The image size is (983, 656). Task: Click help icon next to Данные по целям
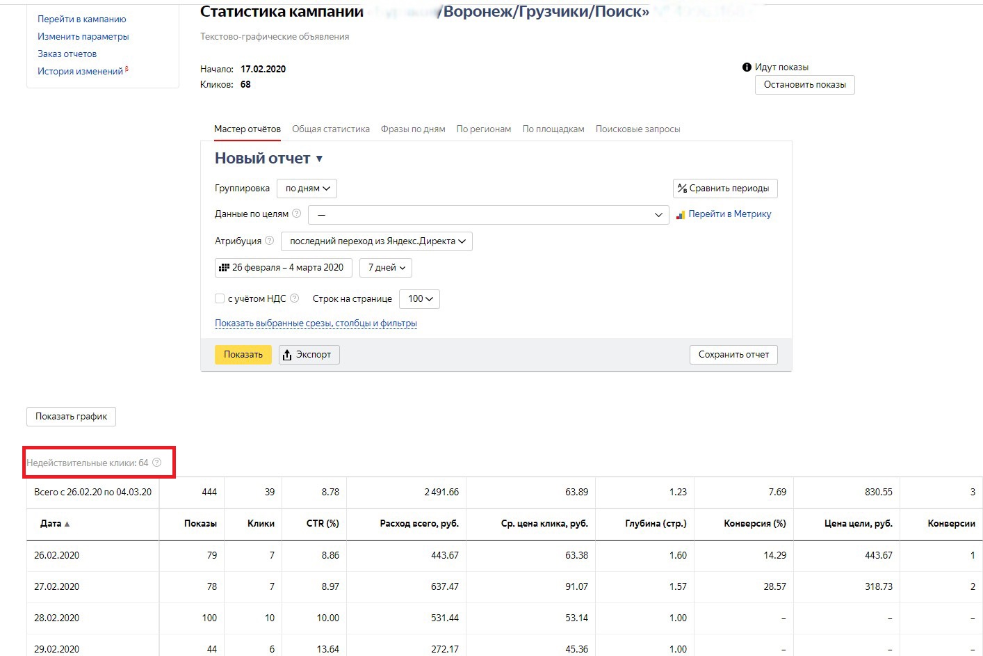[296, 214]
